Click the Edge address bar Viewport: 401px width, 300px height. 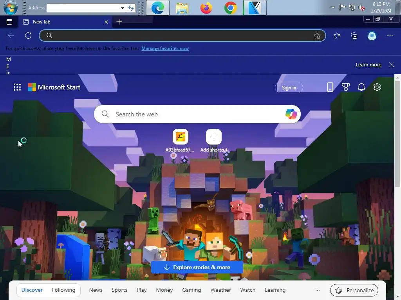[x=182, y=36]
